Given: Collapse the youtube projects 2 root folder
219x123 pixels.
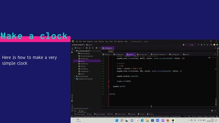Looking at the screenshot, I should pos(75,51).
